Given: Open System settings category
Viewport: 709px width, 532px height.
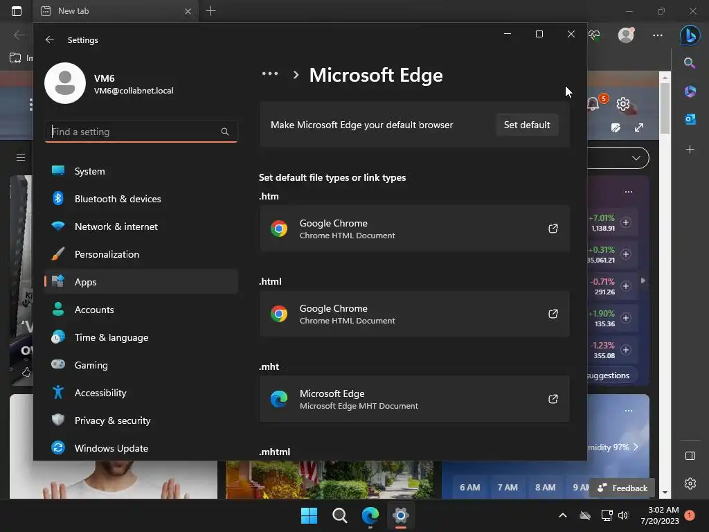Looking at the screenshot, I should (x=141, y=171).
